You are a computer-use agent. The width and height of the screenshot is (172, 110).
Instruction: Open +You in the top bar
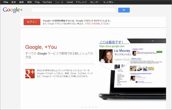click(6, 2)
